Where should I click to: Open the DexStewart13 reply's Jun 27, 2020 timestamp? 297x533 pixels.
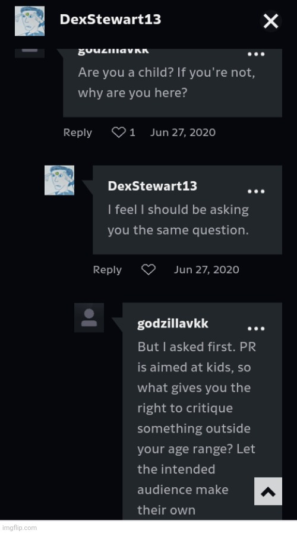pyautogui.click(x=207, y=270)
